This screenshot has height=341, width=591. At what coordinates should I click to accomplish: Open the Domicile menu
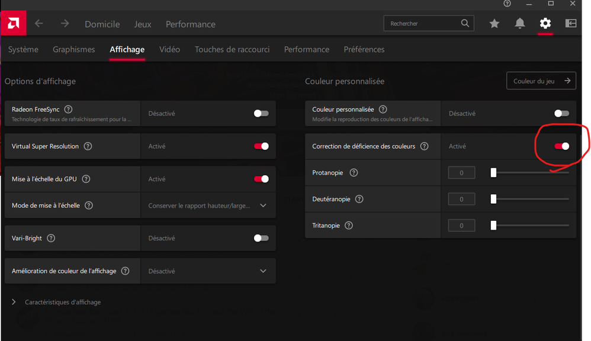click(x=102, y=24)
